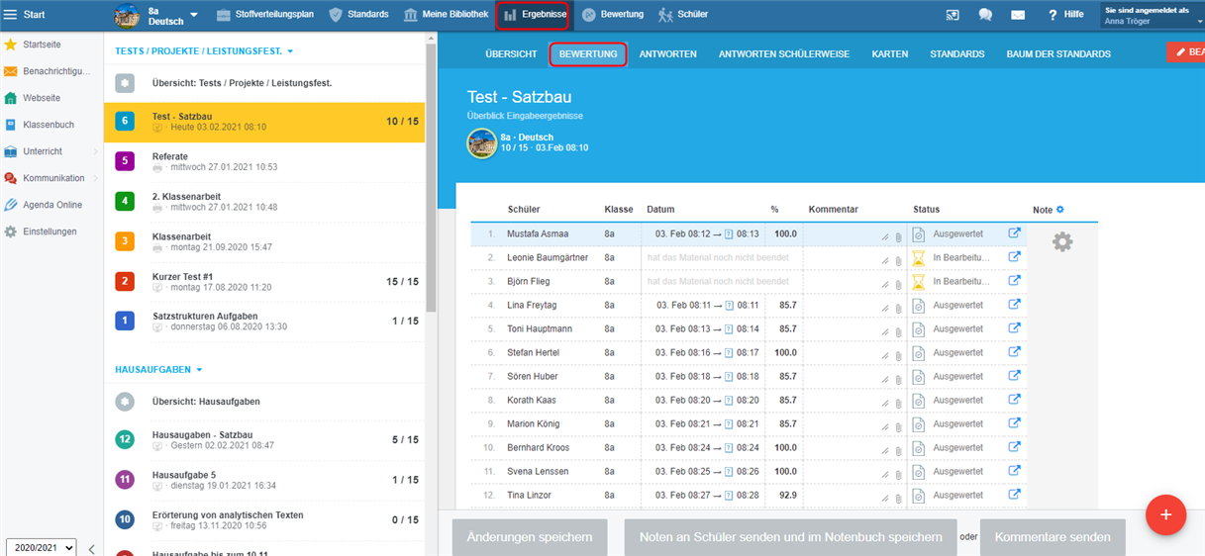1205x556 pixels.
Task: Select Klassenarbeit from 21.09.2020
Action: click(x=264, y=241)
